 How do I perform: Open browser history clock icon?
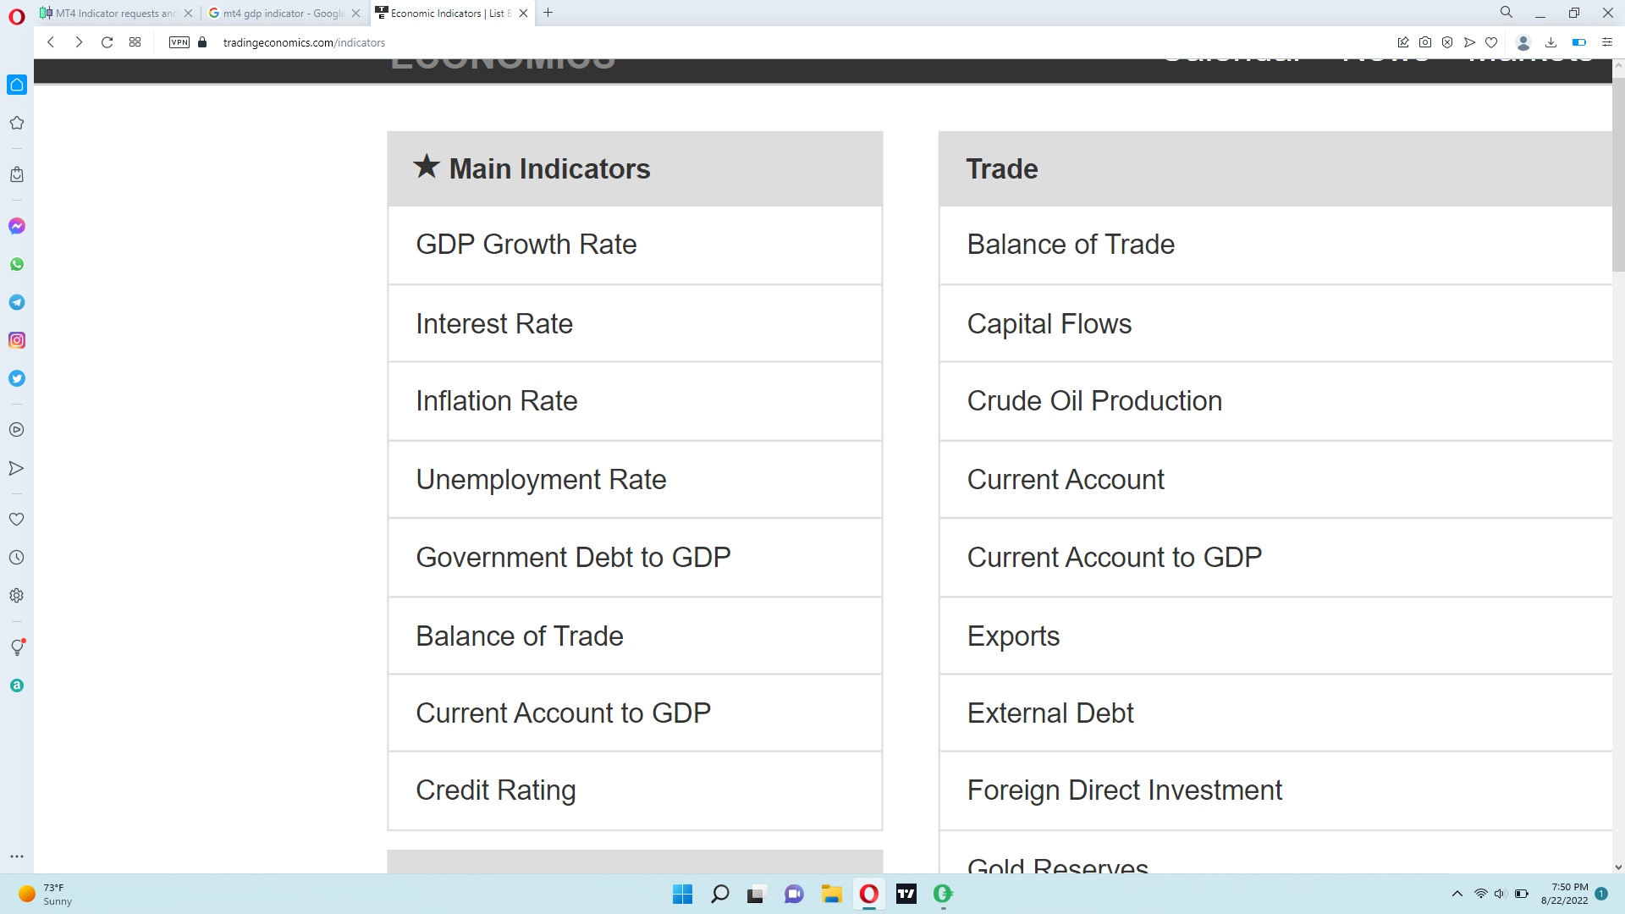[17, 558]
